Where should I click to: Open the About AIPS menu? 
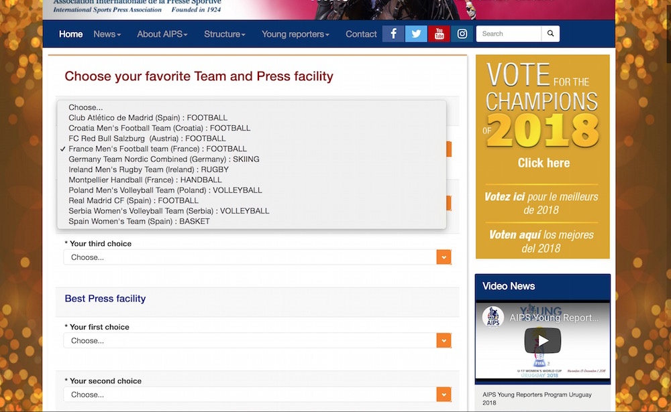click(x=162, y=34)
